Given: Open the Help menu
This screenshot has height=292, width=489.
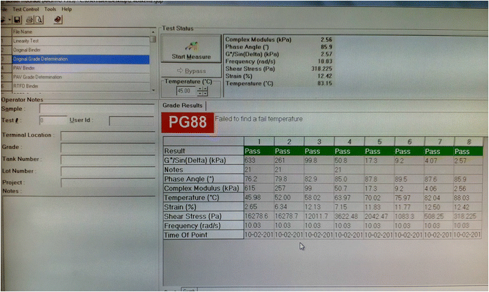Looking at the screenshot, I should click(x=66, y=10).
